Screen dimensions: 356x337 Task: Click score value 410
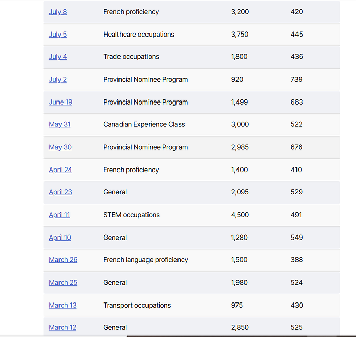tap(296, 170)
